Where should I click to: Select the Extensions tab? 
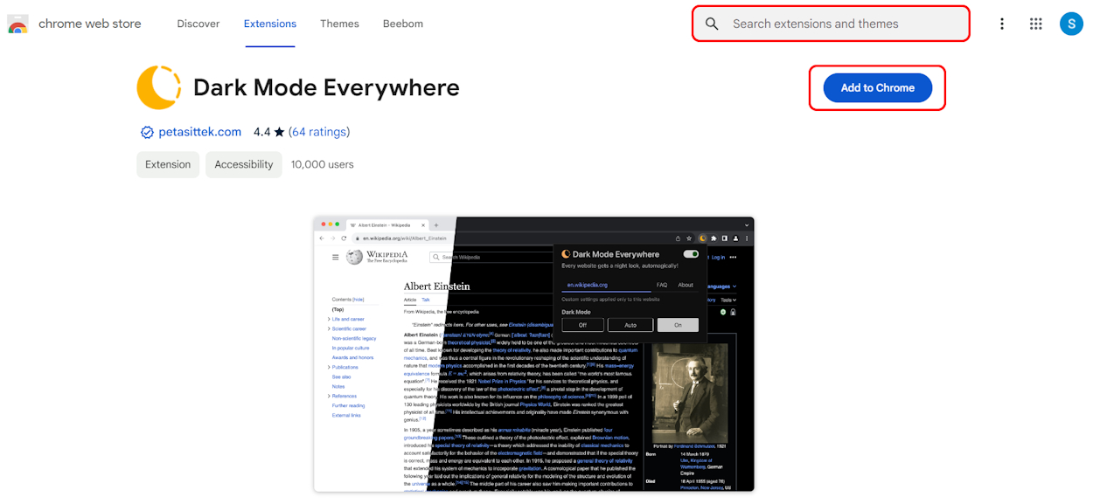[x=269, y=24]
